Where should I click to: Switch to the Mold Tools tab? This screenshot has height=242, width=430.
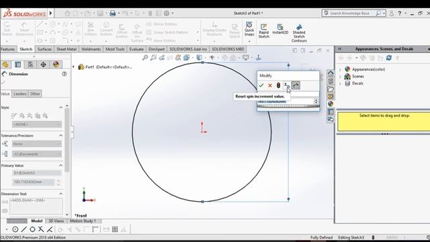115,49
